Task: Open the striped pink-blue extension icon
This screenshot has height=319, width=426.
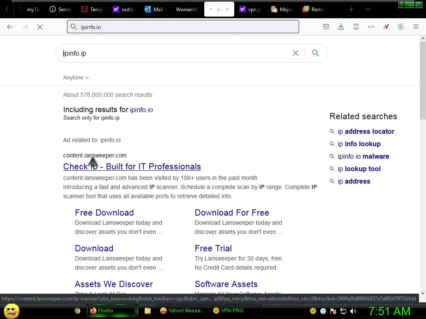Action: 356,27
